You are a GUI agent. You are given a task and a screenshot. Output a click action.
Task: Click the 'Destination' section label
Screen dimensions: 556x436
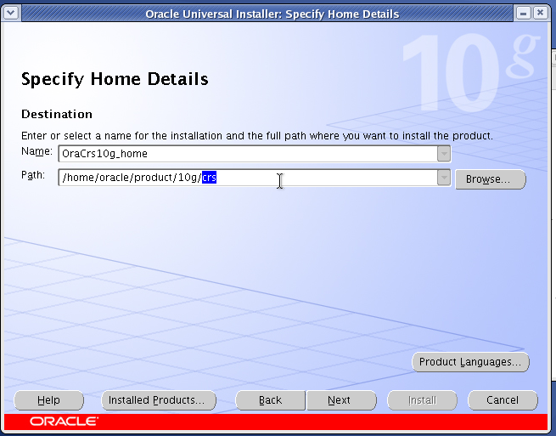coord(57,114)
